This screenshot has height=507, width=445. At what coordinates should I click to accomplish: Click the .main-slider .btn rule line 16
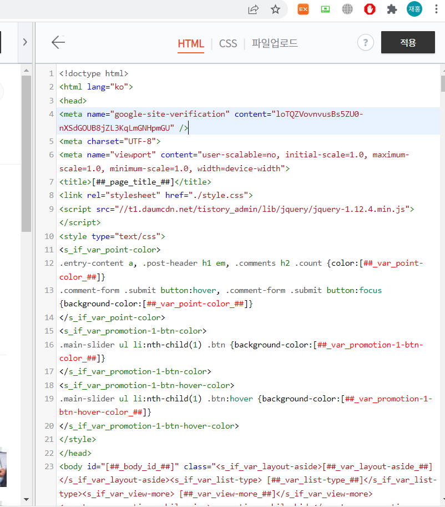tap(241, 351)
